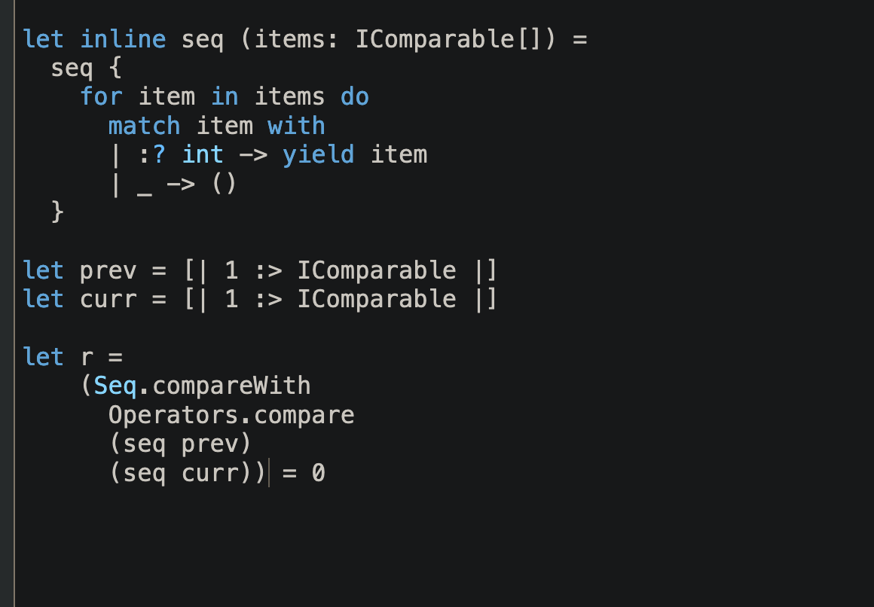Click the trailing '0' literal
The width and height of the screenshot is (874, 607).
tap(318, 473)
